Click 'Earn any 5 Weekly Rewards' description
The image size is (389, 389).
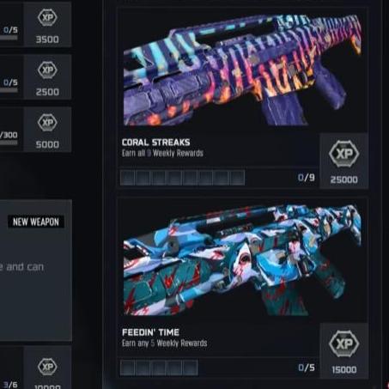click(x=164, y=343)
